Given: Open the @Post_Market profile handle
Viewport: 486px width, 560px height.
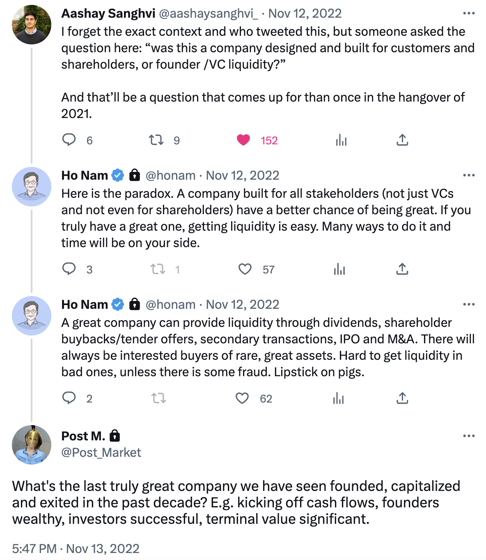Looking at the screenshot, I should pos(101,452).
